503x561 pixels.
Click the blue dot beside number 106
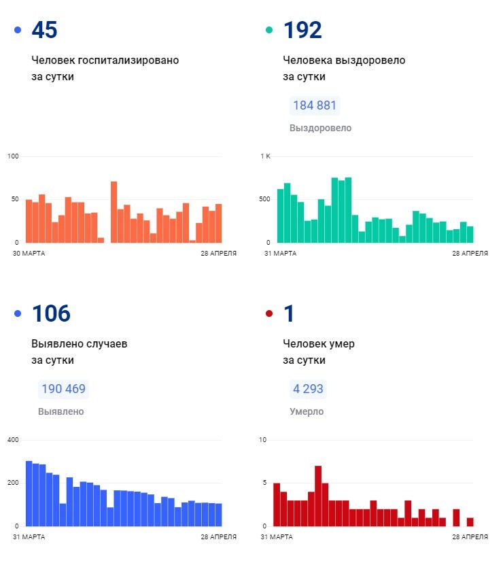point(18,313)
